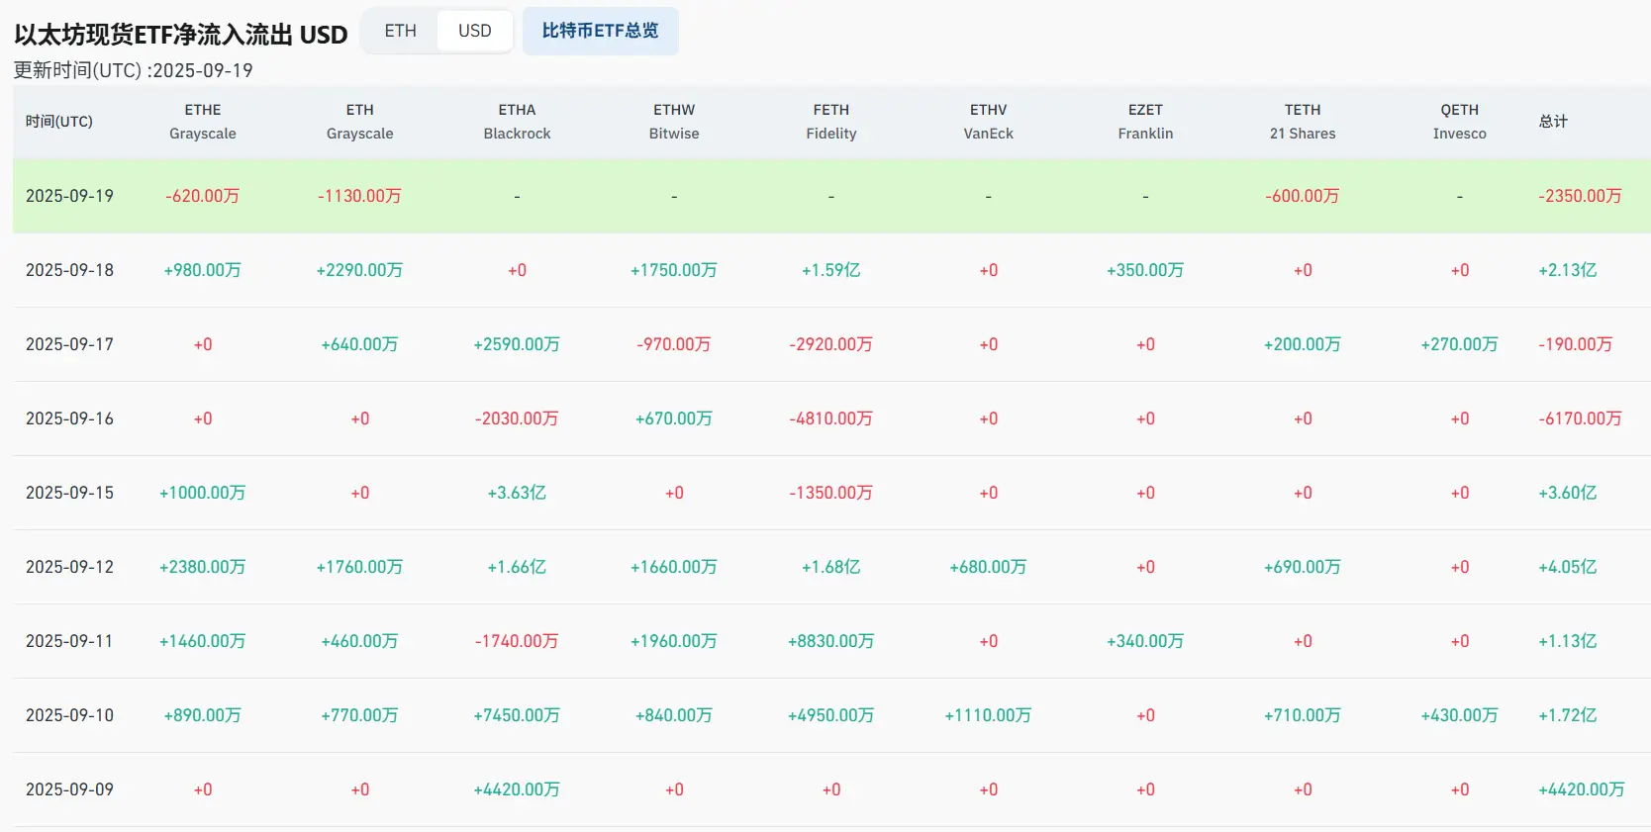Select the 2025-09-16 date cell
Image resolution: width=1651 pixels, height=832 pixels.
69,418
